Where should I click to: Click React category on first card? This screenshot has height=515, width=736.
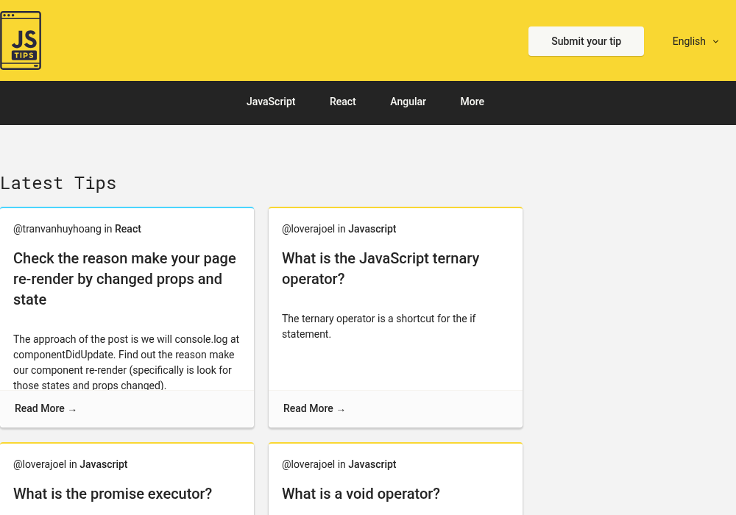click(x=127, y=229)
